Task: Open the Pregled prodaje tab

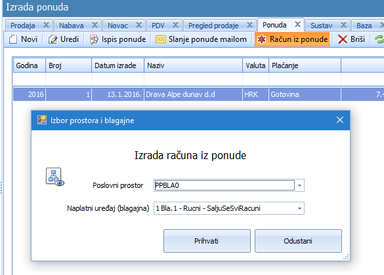Action: (x=213, y=26)
